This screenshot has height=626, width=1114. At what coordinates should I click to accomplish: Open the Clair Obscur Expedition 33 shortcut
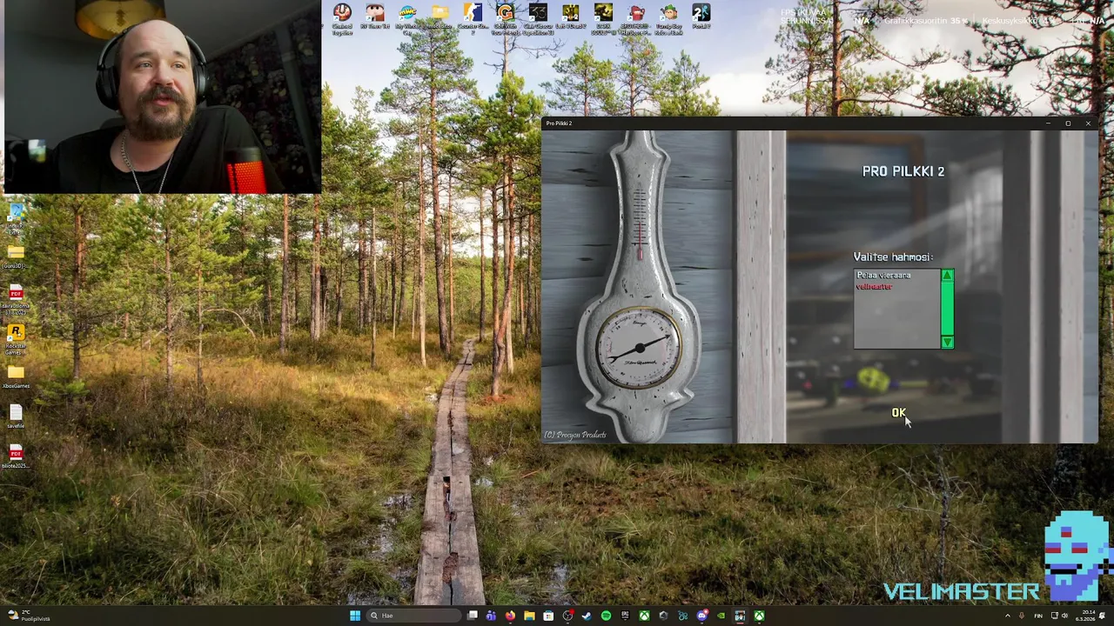point(538,18)
